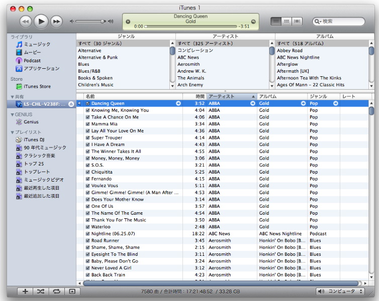Click the Play button

click(41, 21)
